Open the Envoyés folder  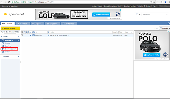click(x=7, y=43)
